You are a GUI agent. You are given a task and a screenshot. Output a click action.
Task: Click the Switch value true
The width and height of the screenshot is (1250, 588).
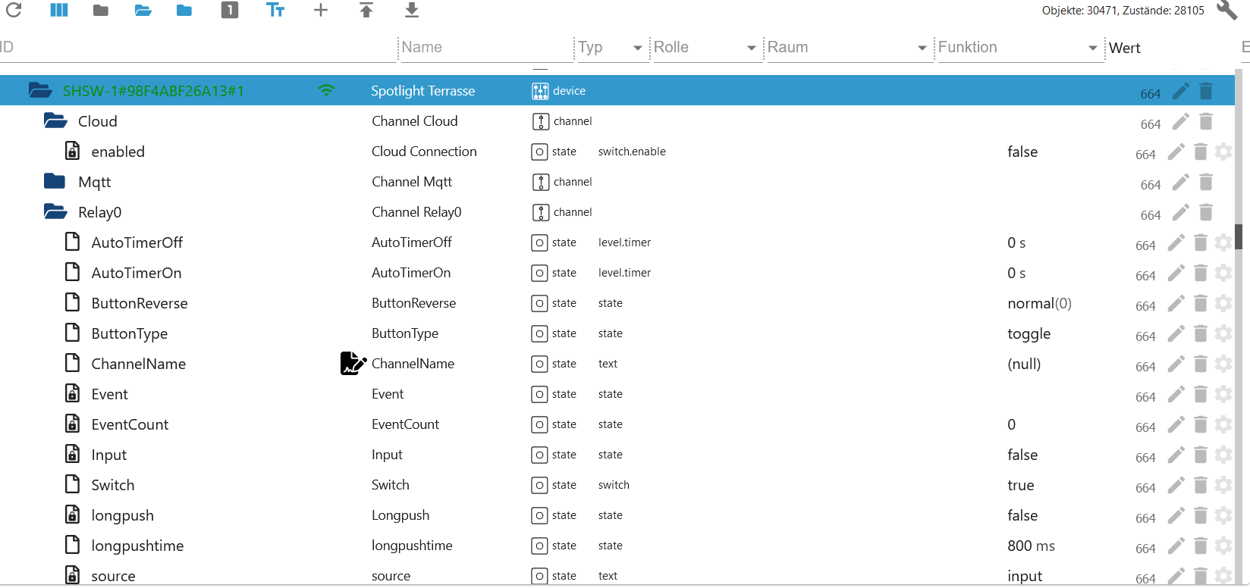[x=1020, y=485]
